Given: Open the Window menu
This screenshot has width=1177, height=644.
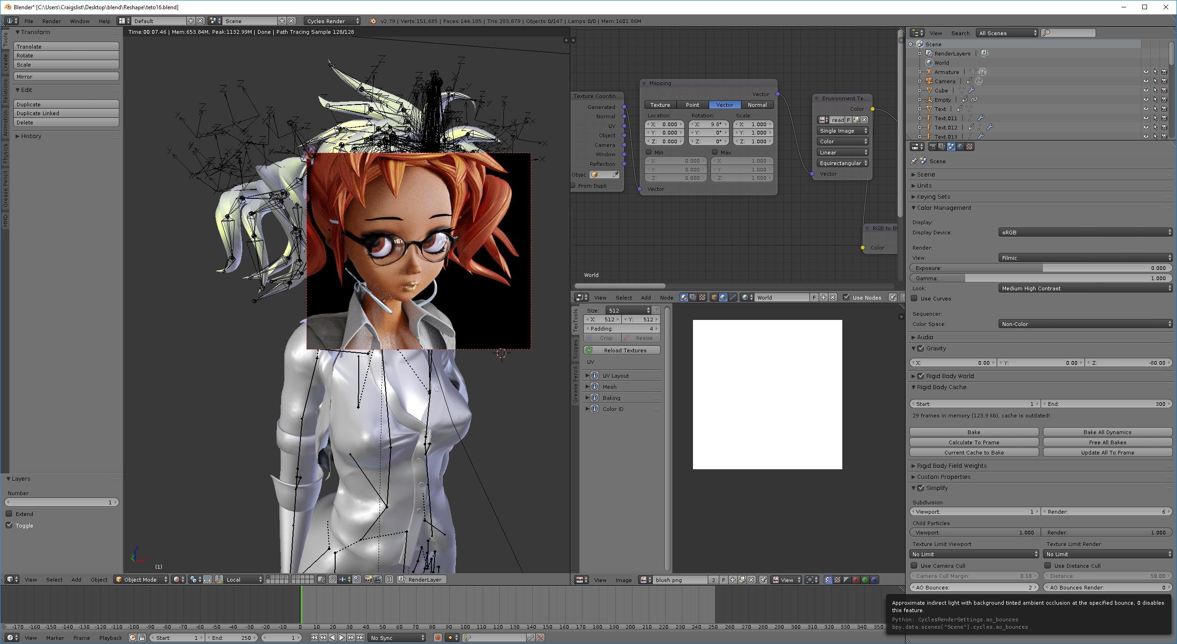Looking at the screenshot, I should click(x=80, y=21).
